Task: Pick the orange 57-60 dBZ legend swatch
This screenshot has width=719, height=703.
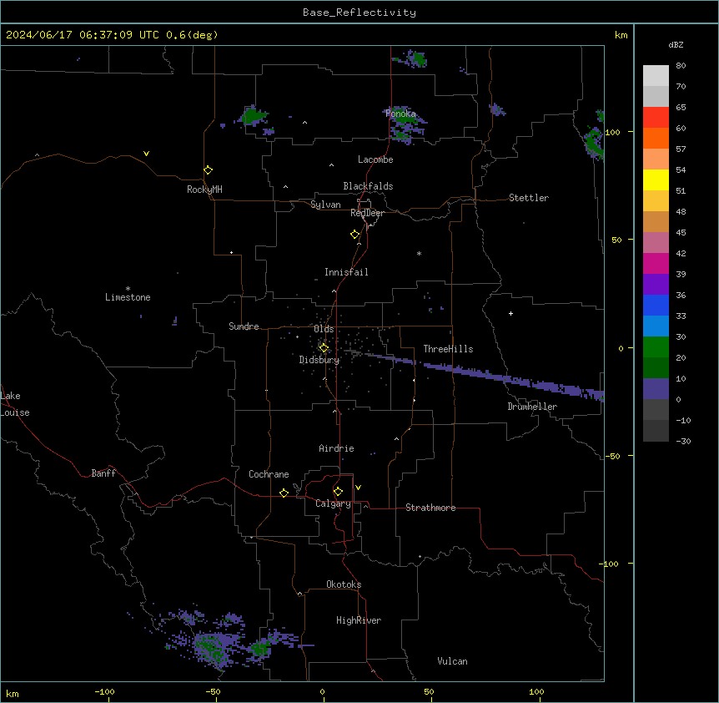Action: [656, 138]
